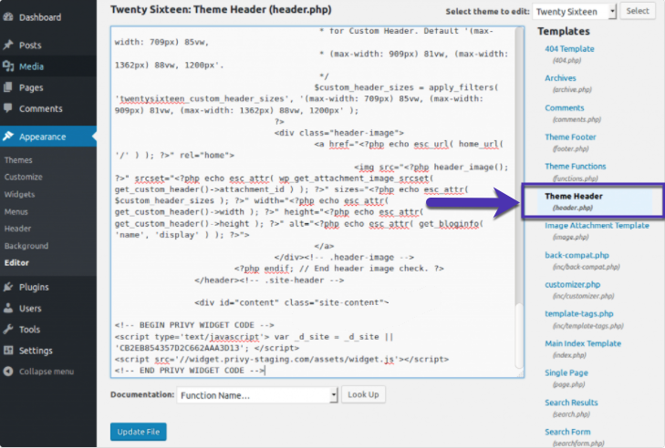The height and width of the screenshot is (448, 665).
Task: Click the Update File button
Action: (139, 432)
